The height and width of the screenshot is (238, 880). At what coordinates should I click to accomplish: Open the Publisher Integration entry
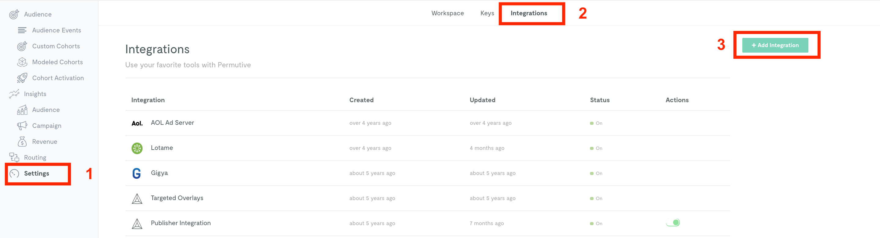pyautogui.click(x=181, y=223)
